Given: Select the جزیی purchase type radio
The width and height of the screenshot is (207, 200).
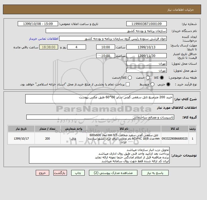Looking at the screenshot, I should click(x=168, y=84).
